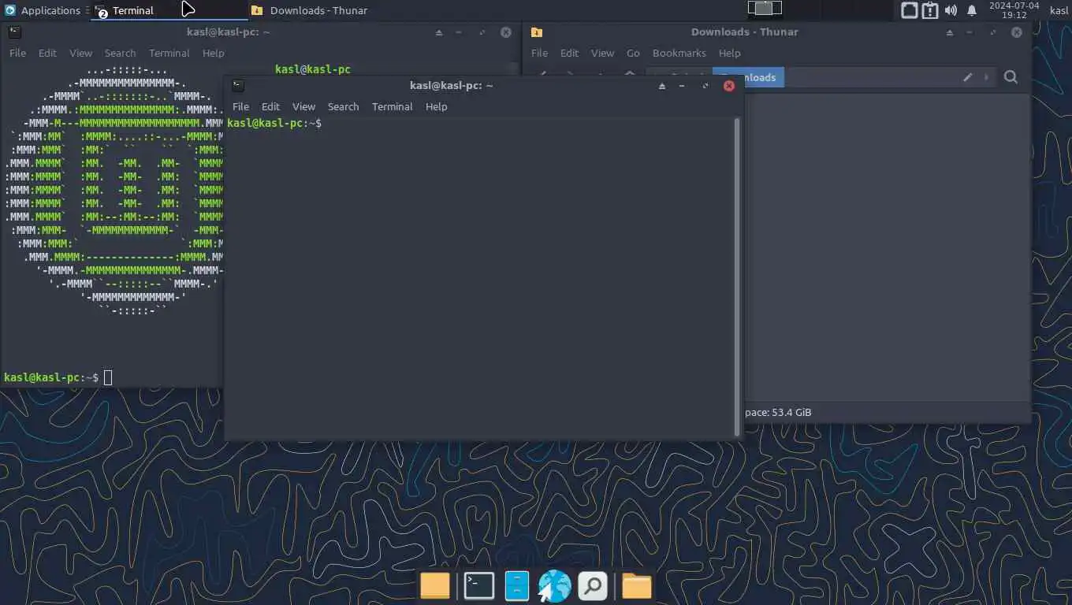
Task: Click front terminal prompt kasl@kasl-pc:~$
Action: point(274,124)
